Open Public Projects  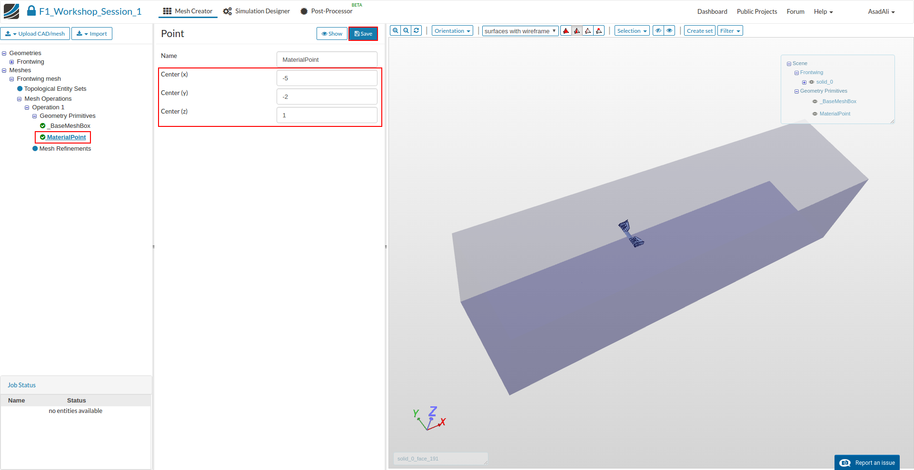[x=757, y=11]
